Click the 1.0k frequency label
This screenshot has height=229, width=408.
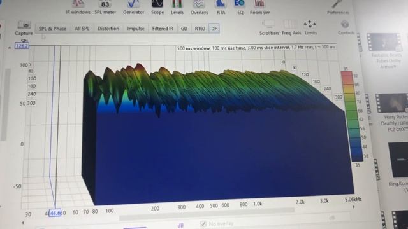tap(258, 204)
